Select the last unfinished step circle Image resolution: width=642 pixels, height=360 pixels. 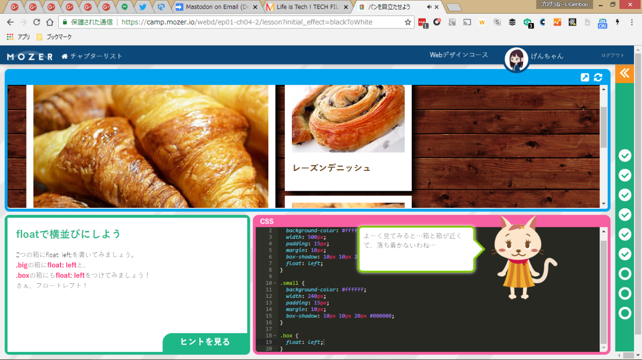tap(624, 313)
